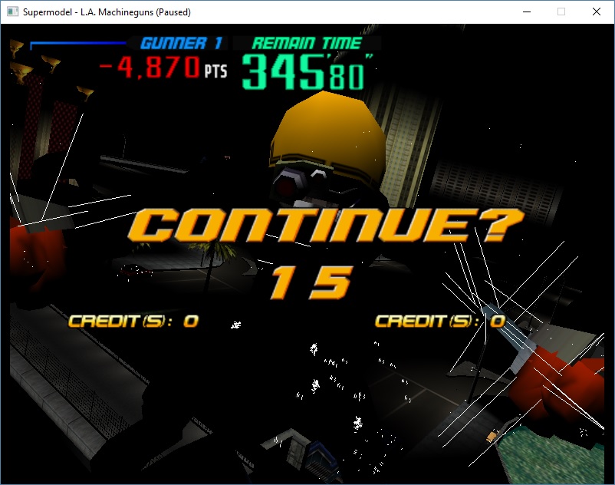This screenshot has width=615, height=485.
Task: Click the countdown number 15
Action: [311, 282]
